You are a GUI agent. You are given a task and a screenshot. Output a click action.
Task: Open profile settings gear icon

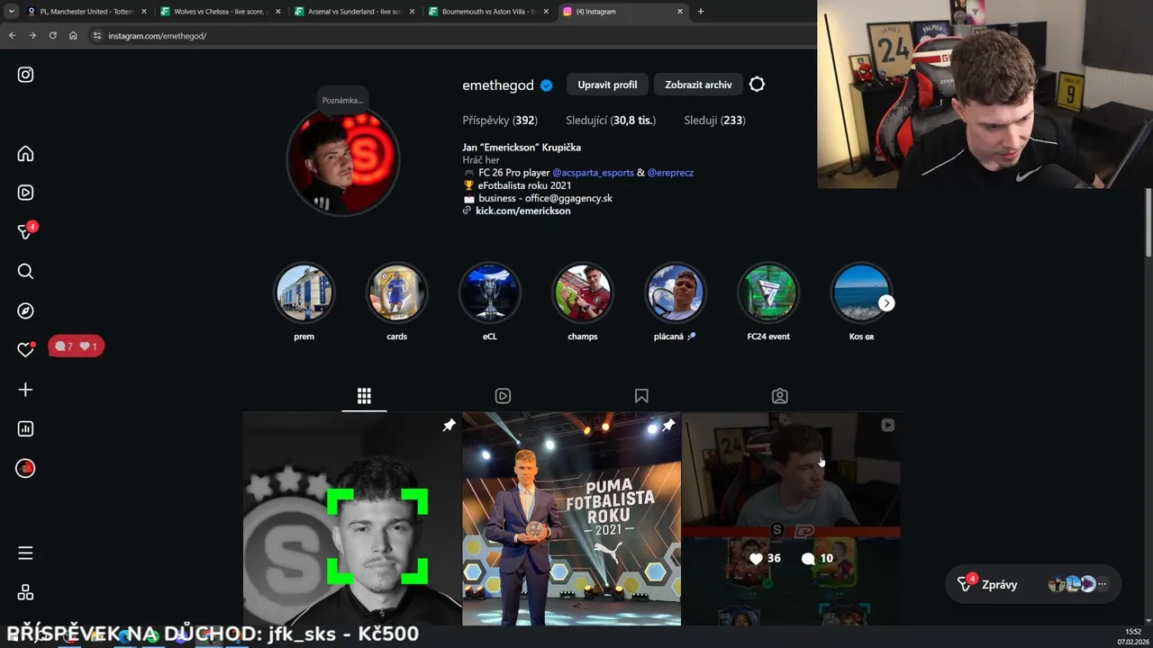(757, 85)
